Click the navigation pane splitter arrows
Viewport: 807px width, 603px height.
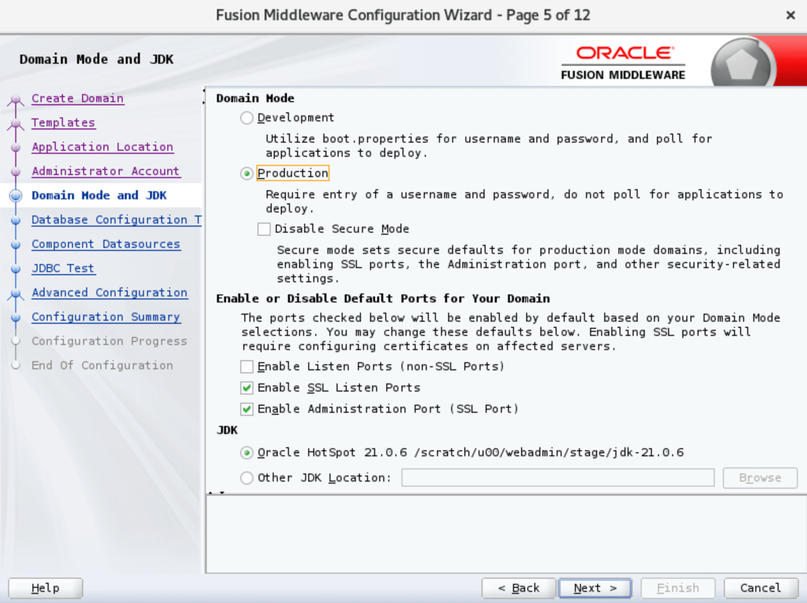(204, 97)
